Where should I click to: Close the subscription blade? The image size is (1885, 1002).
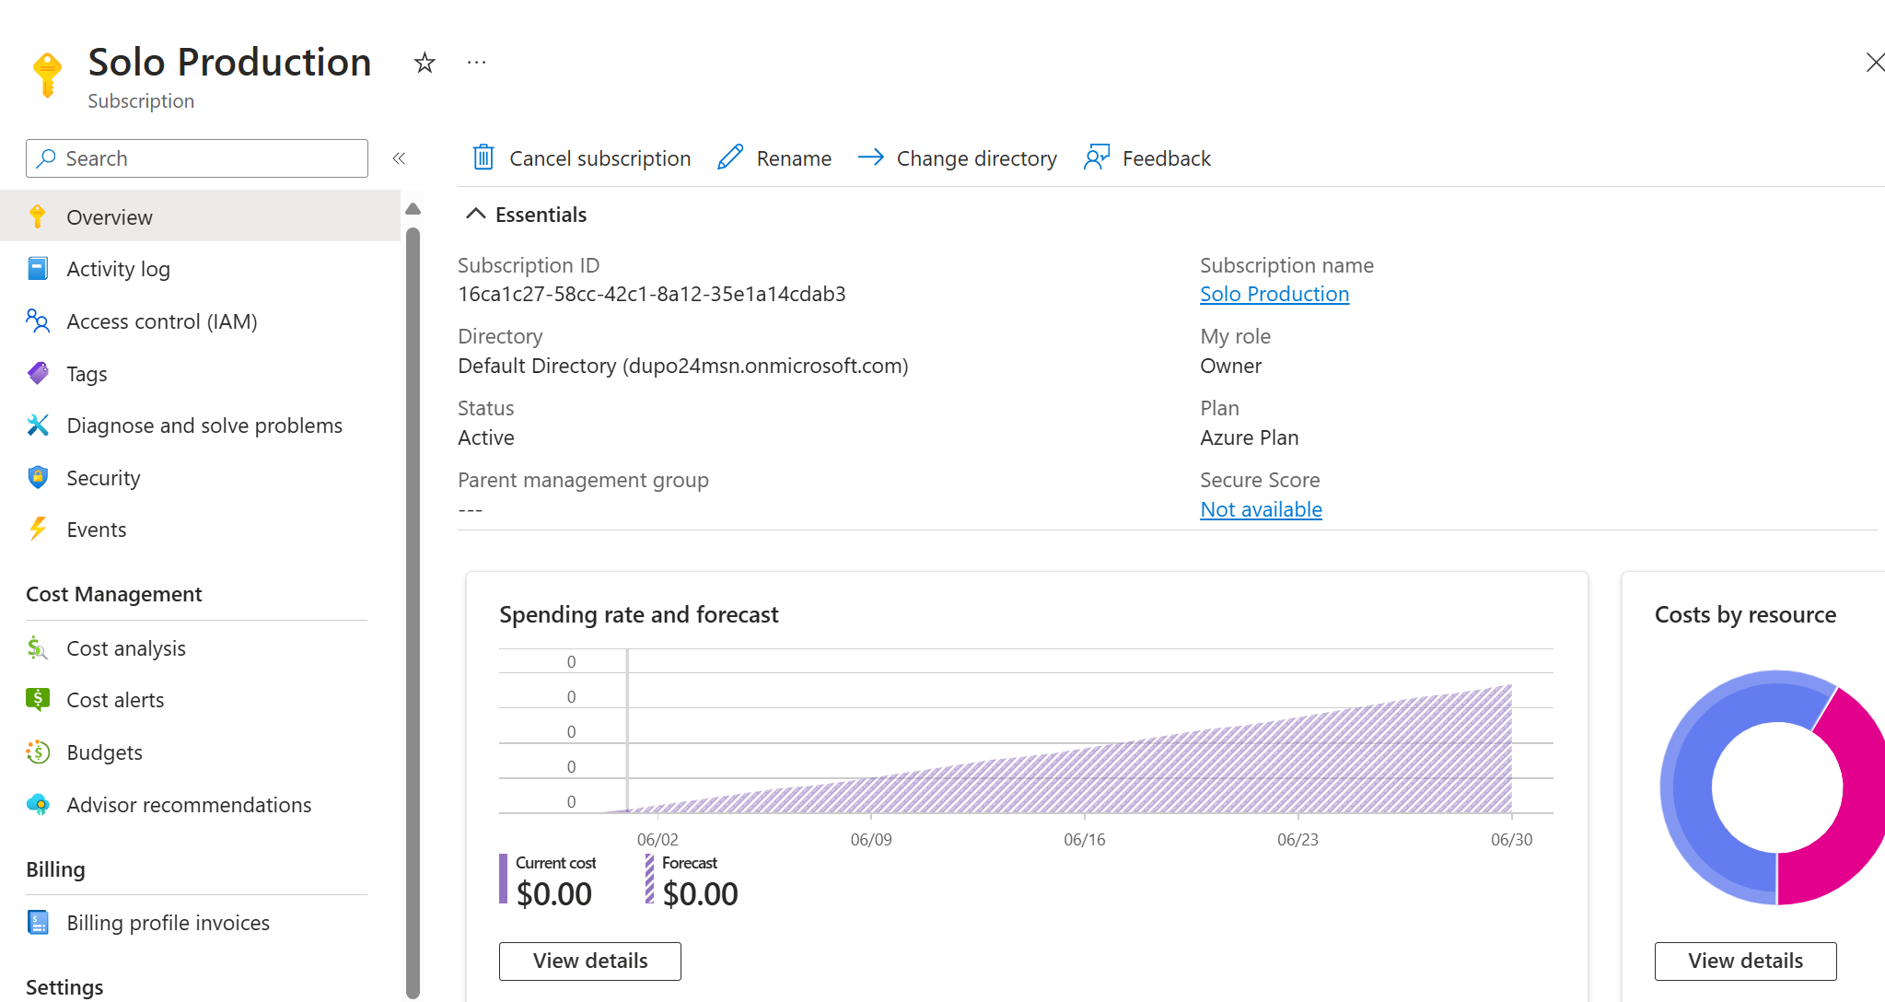click(1874, 63)
